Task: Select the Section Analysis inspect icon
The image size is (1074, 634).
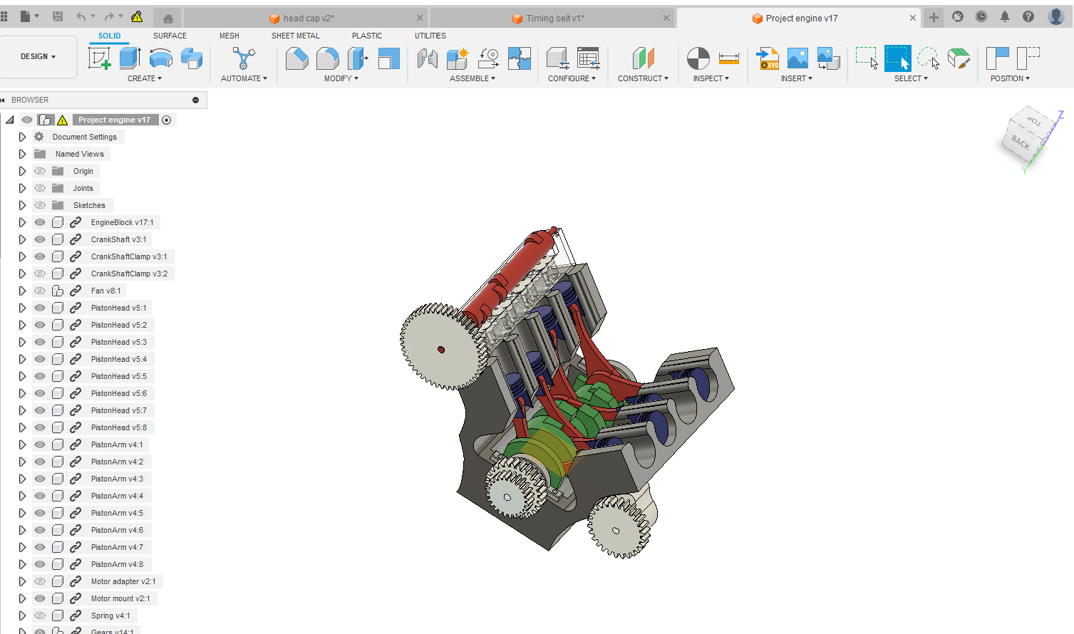Action: [698, 58]
